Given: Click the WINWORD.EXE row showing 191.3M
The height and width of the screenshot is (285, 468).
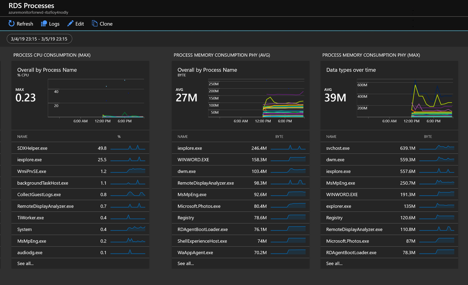Looking at the screenshot, I should [389, 195].
